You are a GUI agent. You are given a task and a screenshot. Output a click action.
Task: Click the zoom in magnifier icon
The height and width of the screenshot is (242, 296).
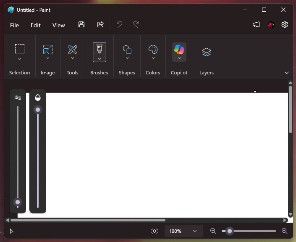[x=284, y=231]
